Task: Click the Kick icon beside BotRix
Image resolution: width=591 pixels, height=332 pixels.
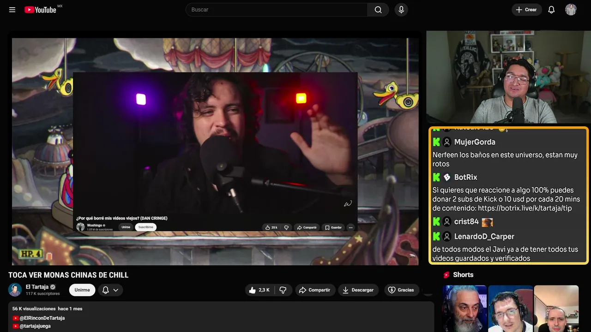Action: 436,177
